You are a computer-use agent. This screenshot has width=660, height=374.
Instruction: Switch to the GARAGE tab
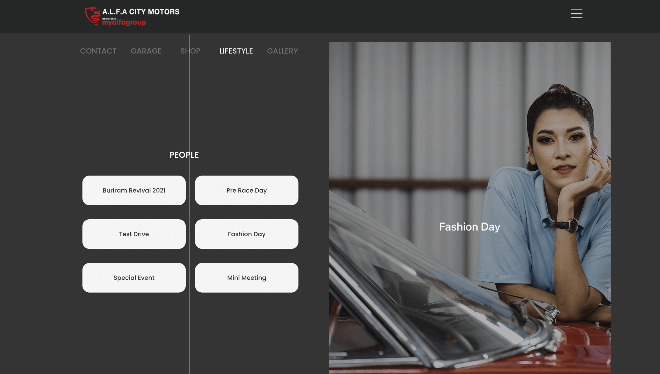click(x=146, y=51)
